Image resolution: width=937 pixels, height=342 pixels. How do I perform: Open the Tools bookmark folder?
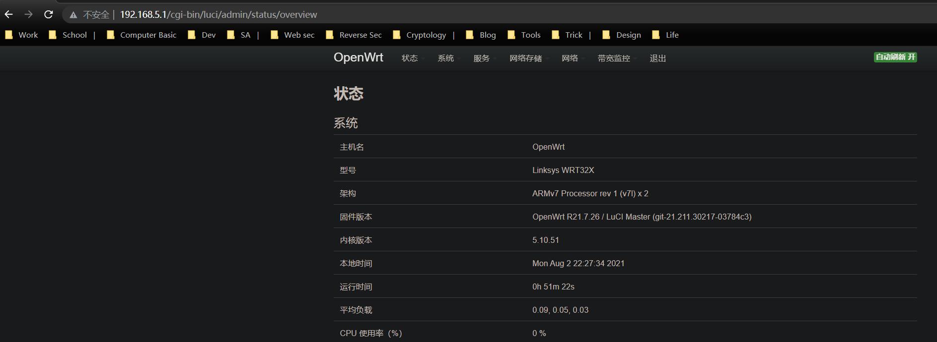point(524,35)
